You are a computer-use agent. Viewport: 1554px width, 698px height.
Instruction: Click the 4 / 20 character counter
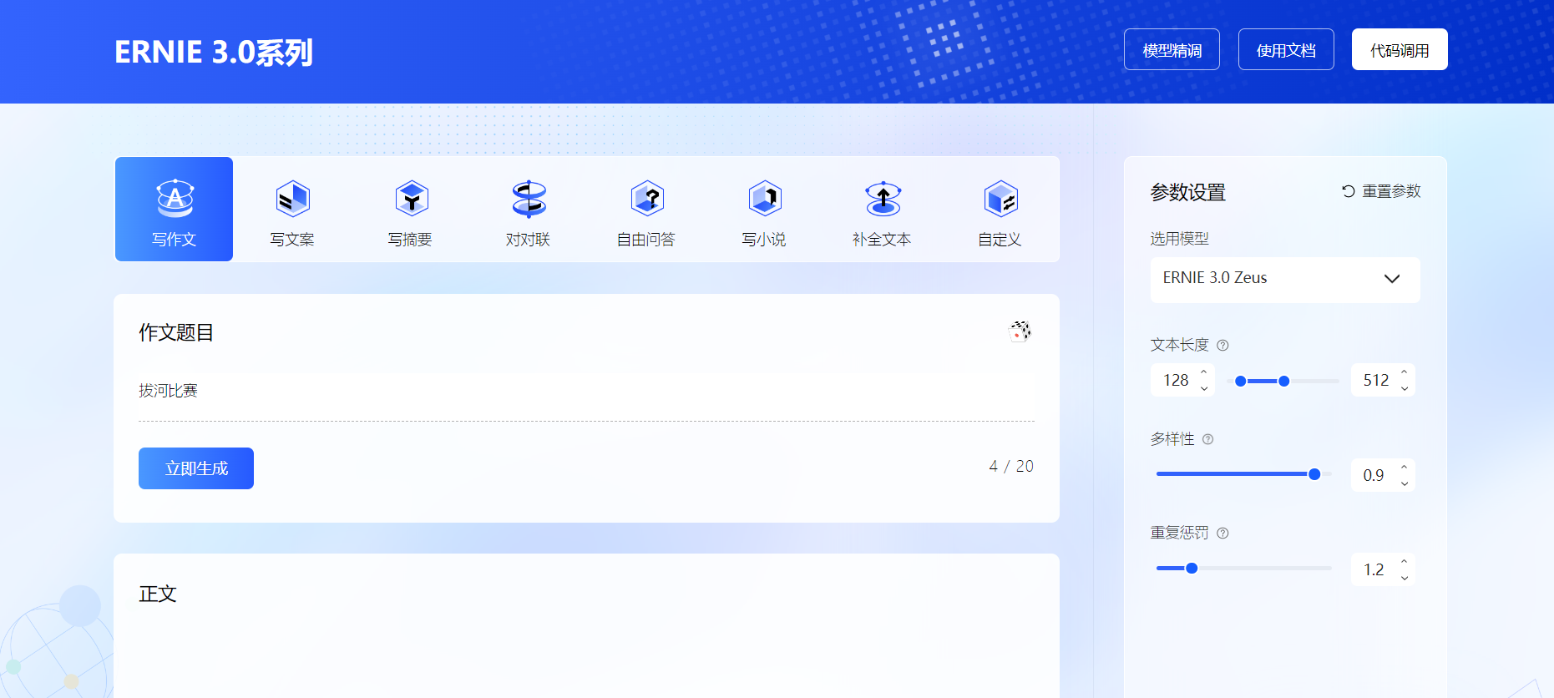tap(1011, 466)
